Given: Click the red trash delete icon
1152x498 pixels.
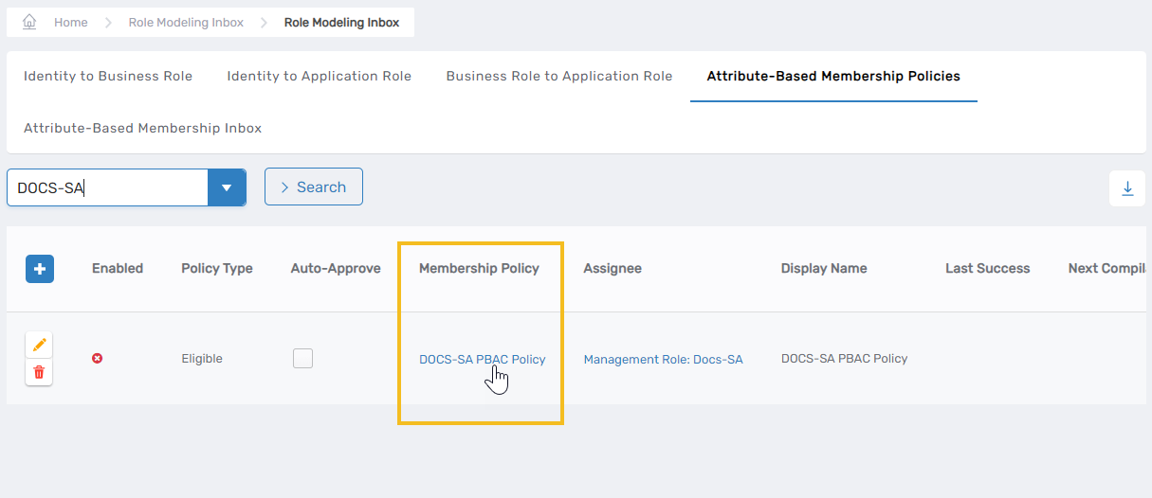Looking at the screenshot, I should tap(39, 372).
